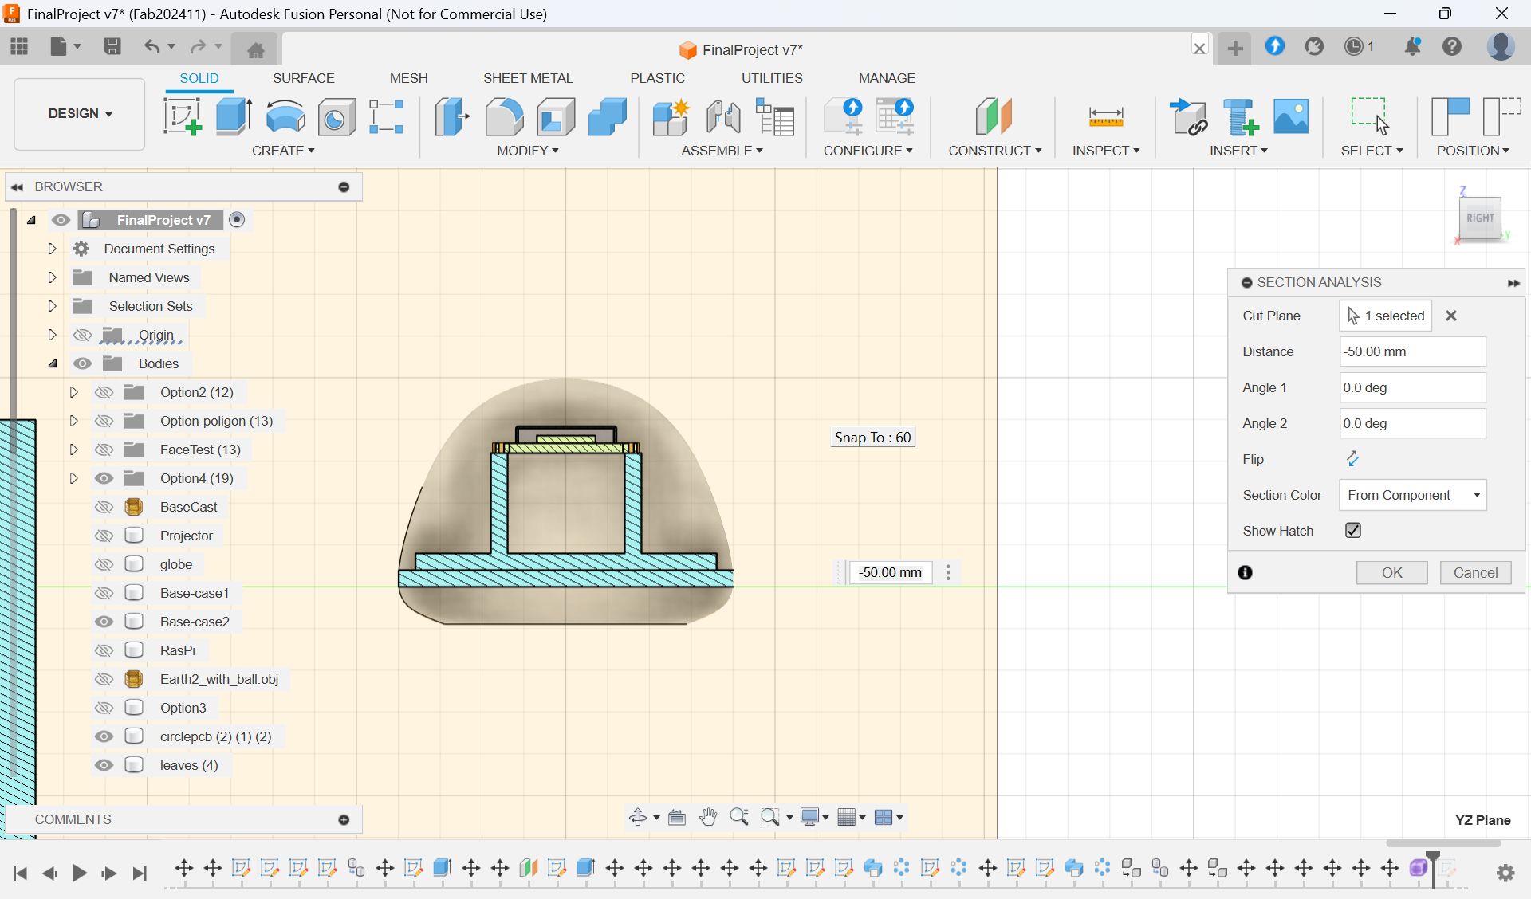Click the Undo arrow icon
This screenshot has width=1531, height=899.
tap(152, 46)
